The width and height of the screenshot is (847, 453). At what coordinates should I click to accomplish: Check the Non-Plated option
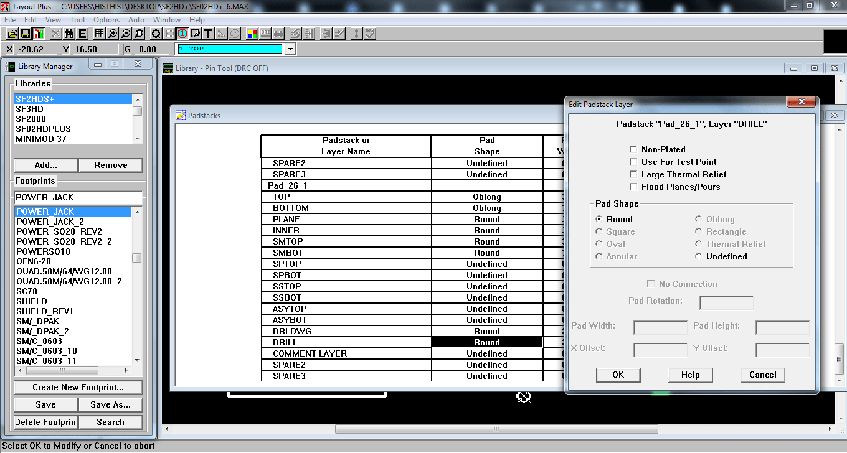(x=633, y=149)
